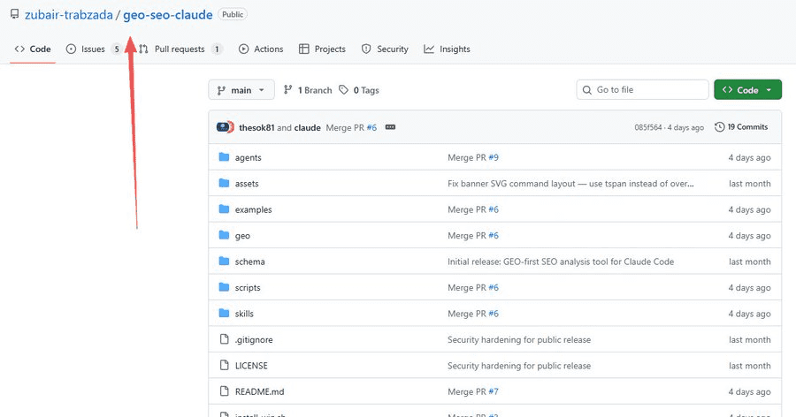
Task: Open the 085f564 commit hash link
Action: pos(648,127)
